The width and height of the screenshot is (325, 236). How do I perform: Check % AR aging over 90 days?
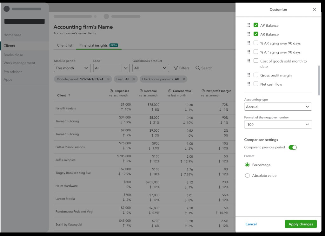tap(256, 43)
